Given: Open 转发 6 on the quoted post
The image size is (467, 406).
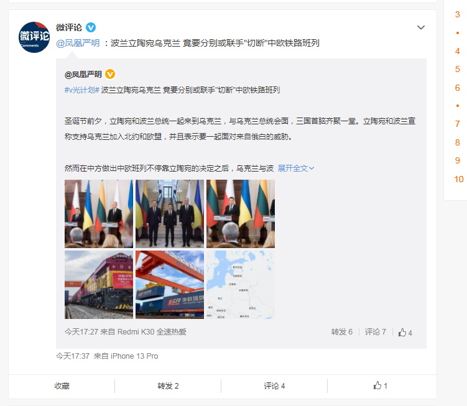Looking at the screenshot, I should coord(341,332).
